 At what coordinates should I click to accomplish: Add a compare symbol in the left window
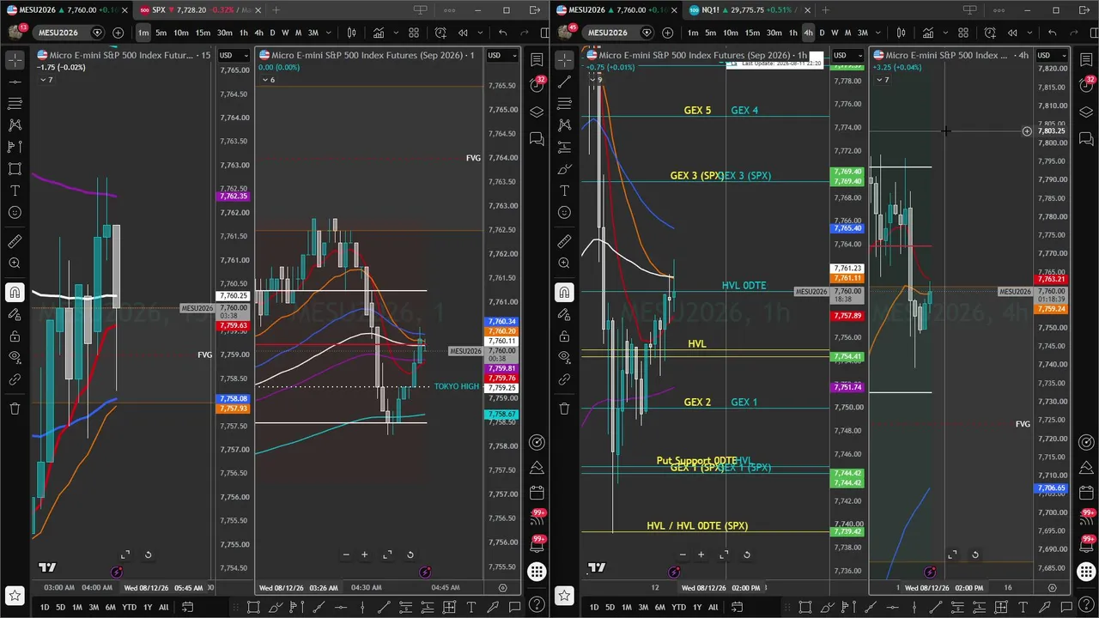tap(118, 33)
